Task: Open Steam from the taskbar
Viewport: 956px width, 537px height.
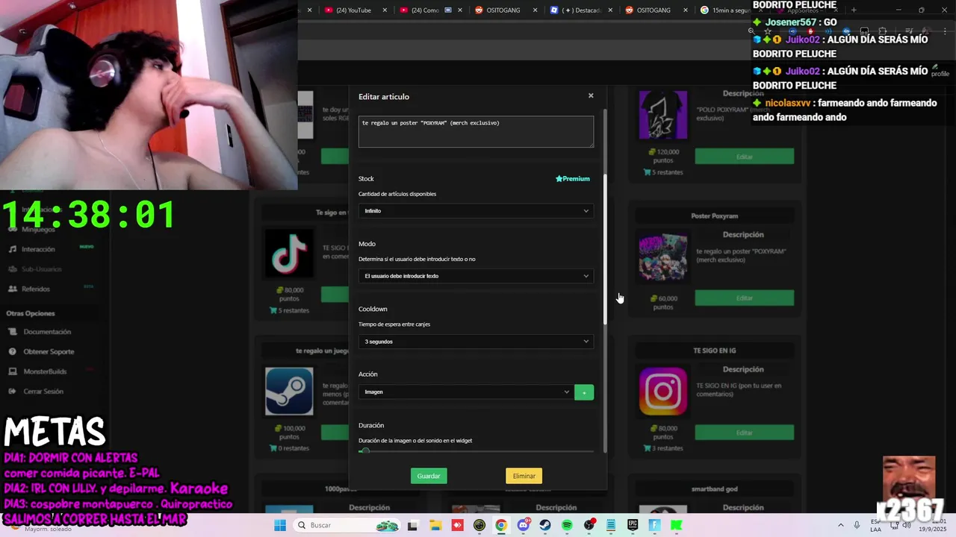Action: click(x=545, y=525)
